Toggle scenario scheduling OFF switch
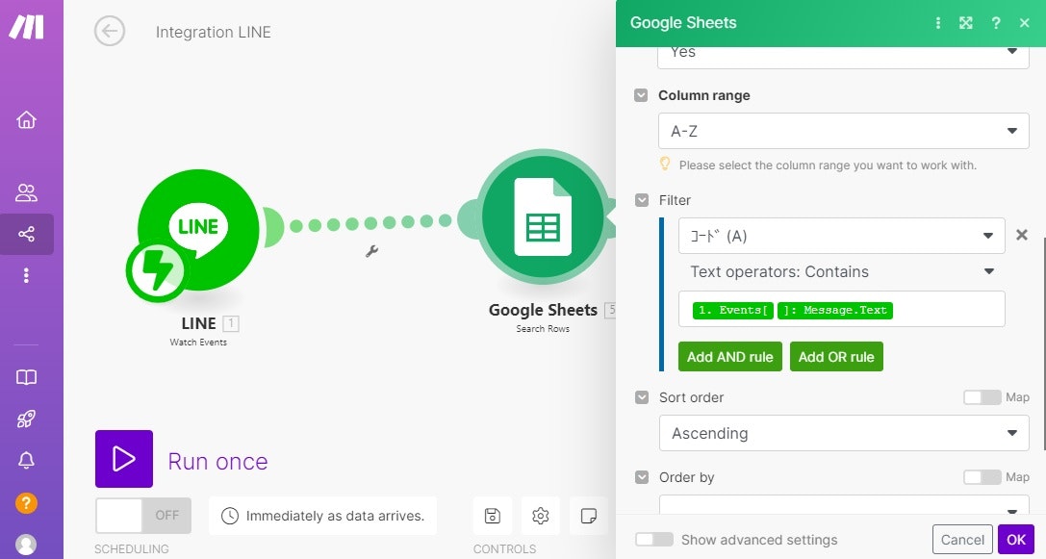The width and height of the screenshot is (1046, 559). pos(143,515)
